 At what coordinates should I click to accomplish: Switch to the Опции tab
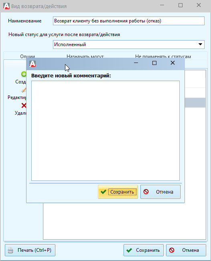tap(28, 57)
